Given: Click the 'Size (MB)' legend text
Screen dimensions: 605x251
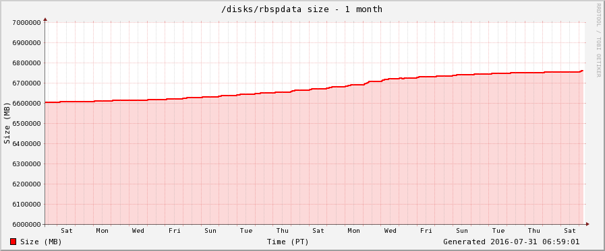Looking at the screenshot, I should 41,242.
